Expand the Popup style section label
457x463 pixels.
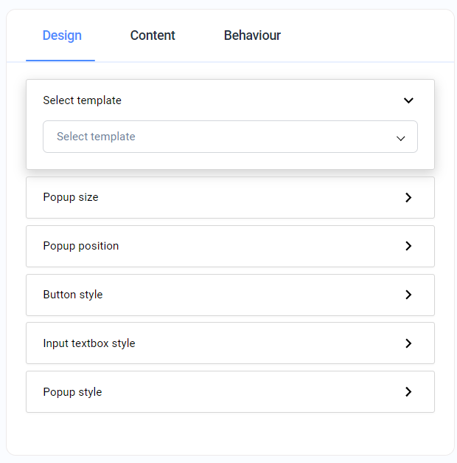pos(72,392)
